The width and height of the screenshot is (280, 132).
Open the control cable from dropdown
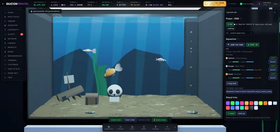pyautogui.click(x=241, y=33)
